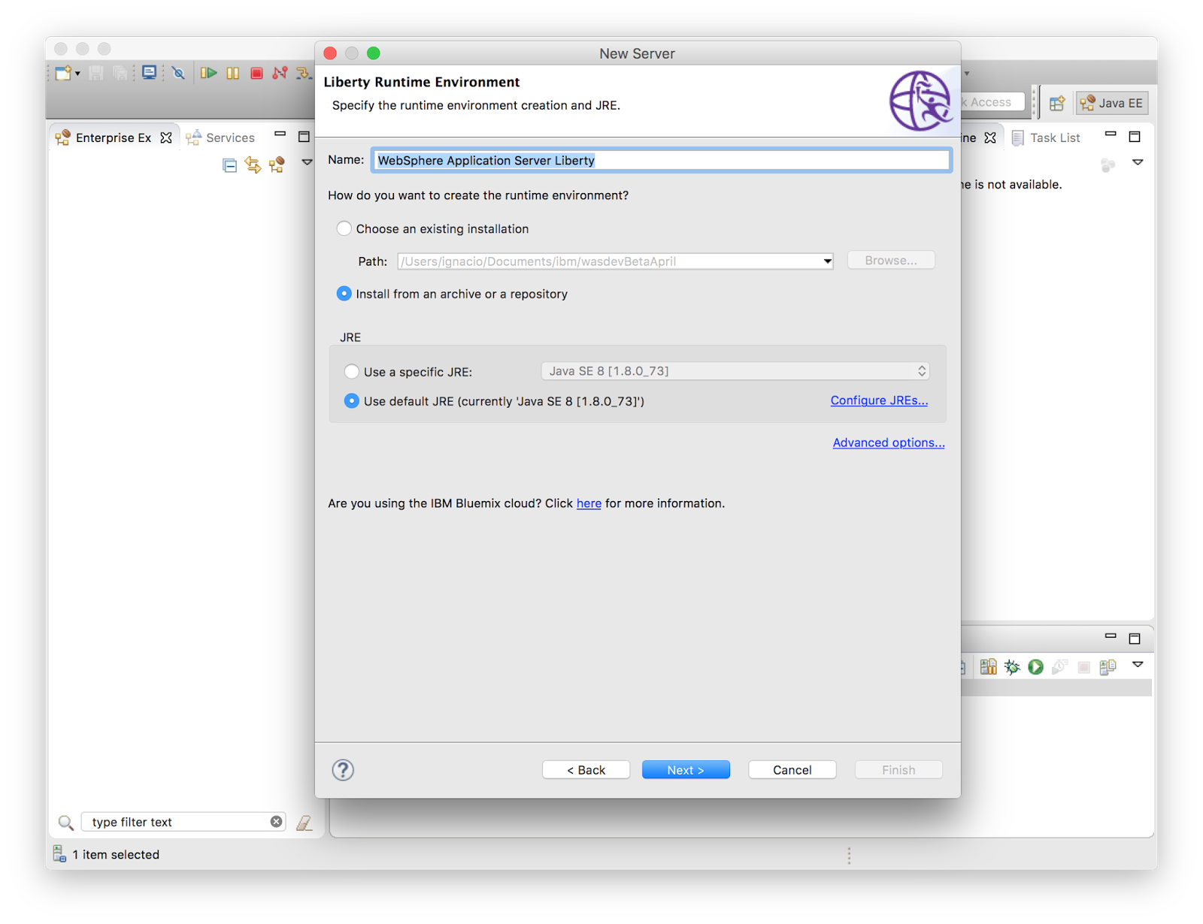Select the Collapse All icon in Enterprise Explorer
The image size is (1203, 924).
pyautogui.click(x=230, y=165)
